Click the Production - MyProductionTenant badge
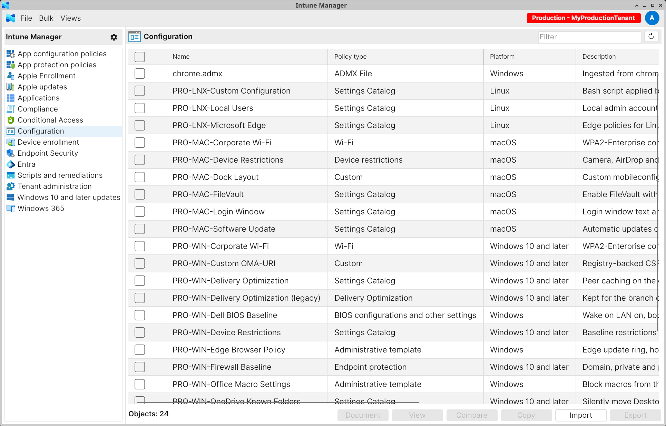The width and height of the screenshot is (666, 426). [584, 18]
